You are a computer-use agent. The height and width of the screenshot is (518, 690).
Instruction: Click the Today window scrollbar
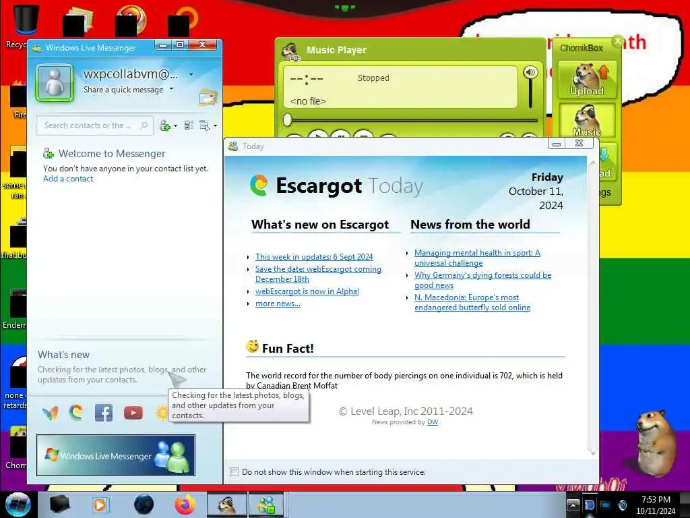coord(592,308)
